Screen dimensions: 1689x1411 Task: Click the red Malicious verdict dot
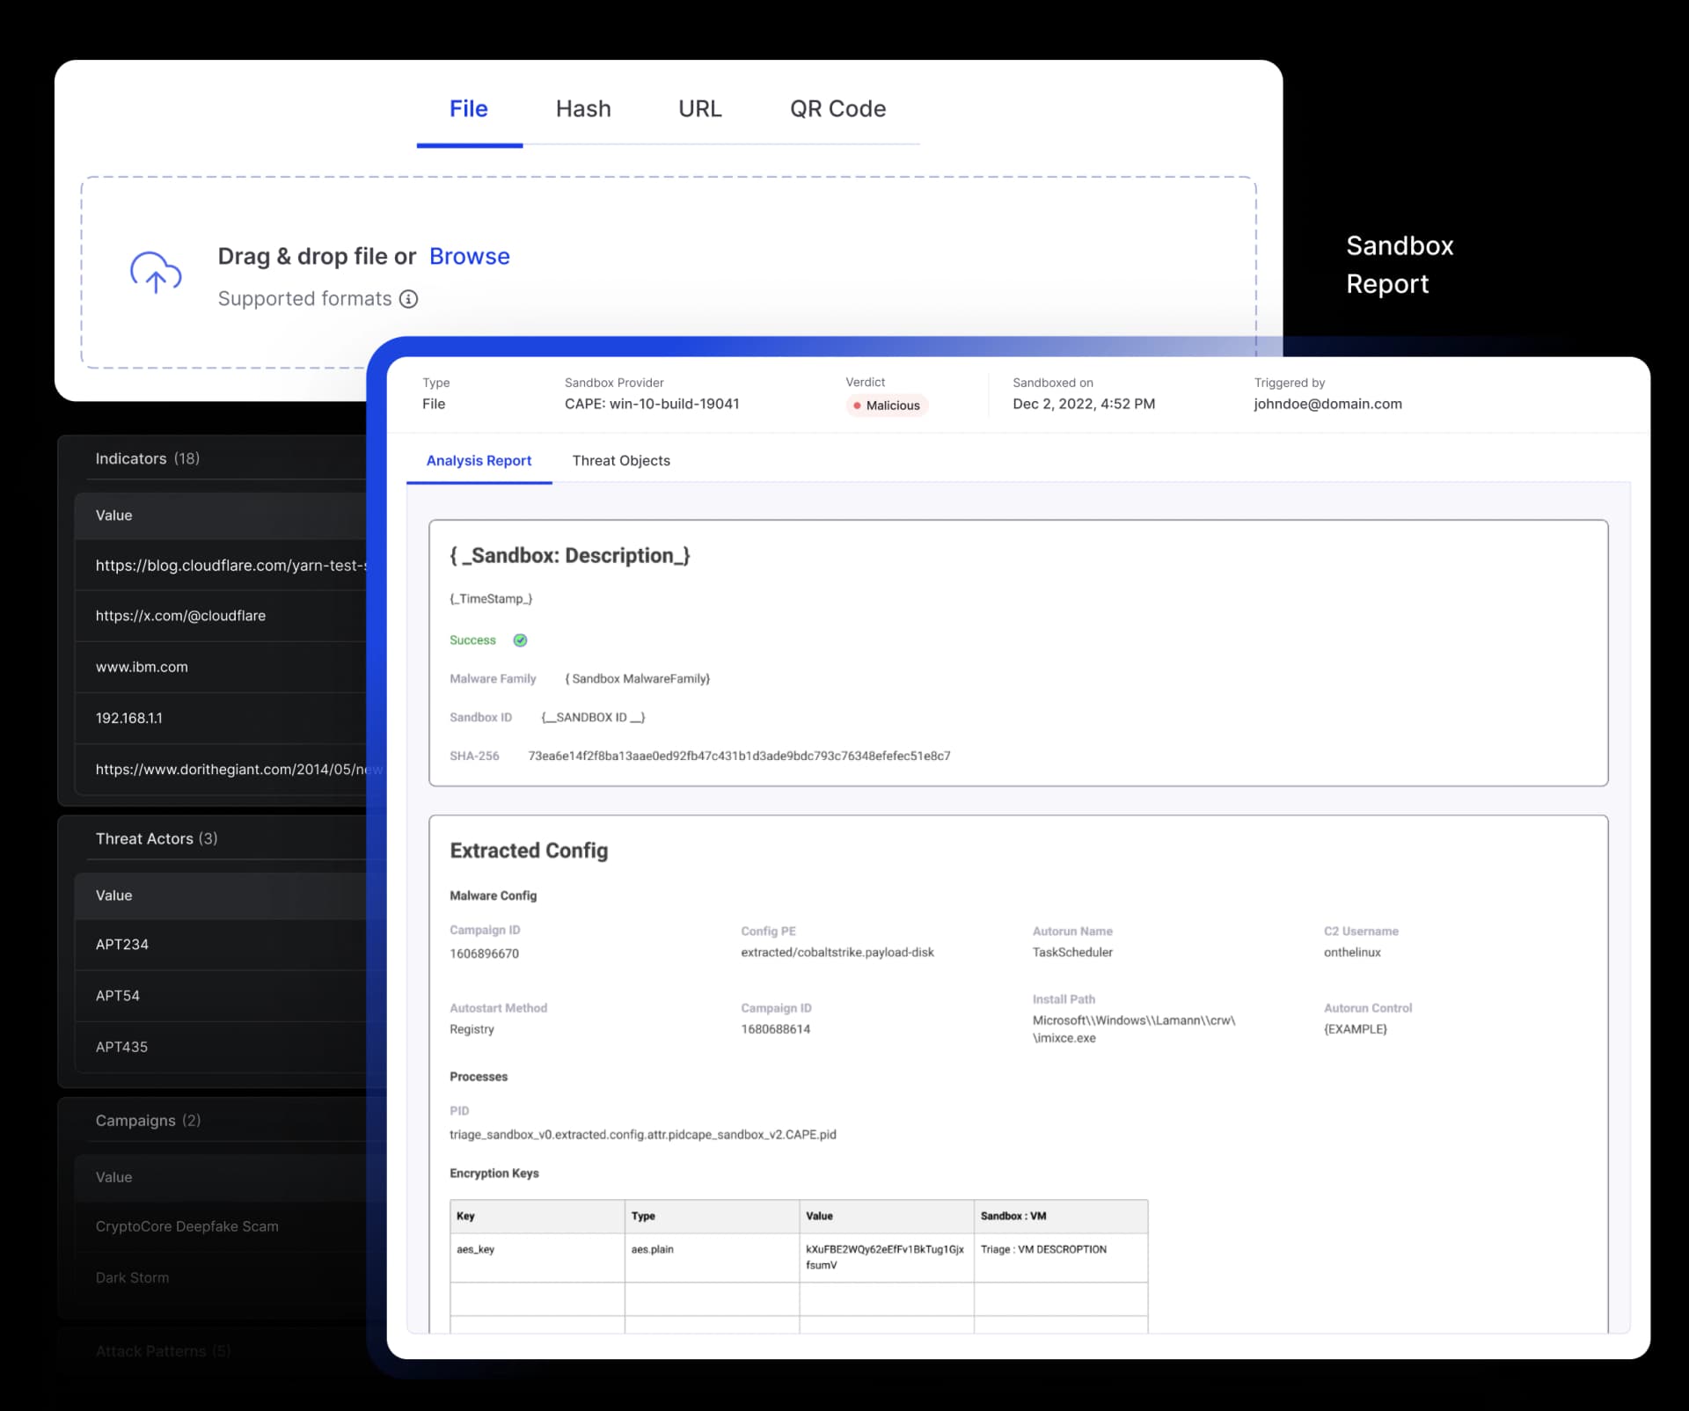pos(857,406)
